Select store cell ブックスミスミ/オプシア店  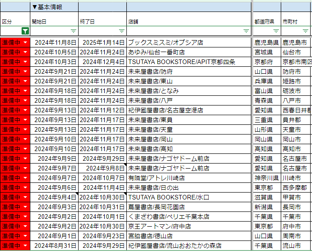[x=189, y=42]
